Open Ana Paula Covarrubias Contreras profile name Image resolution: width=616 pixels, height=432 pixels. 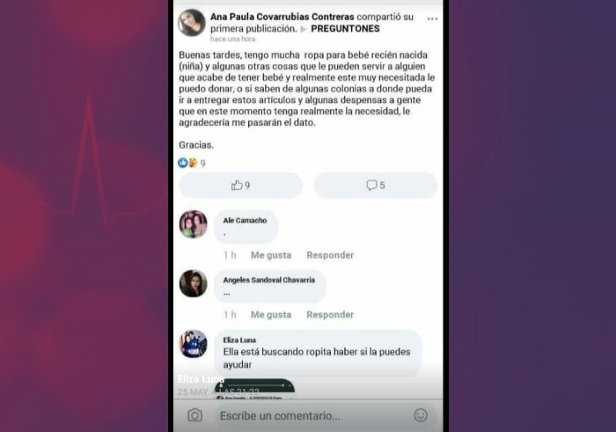point(282,17)
